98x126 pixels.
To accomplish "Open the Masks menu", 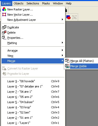I will pos(46,3).
